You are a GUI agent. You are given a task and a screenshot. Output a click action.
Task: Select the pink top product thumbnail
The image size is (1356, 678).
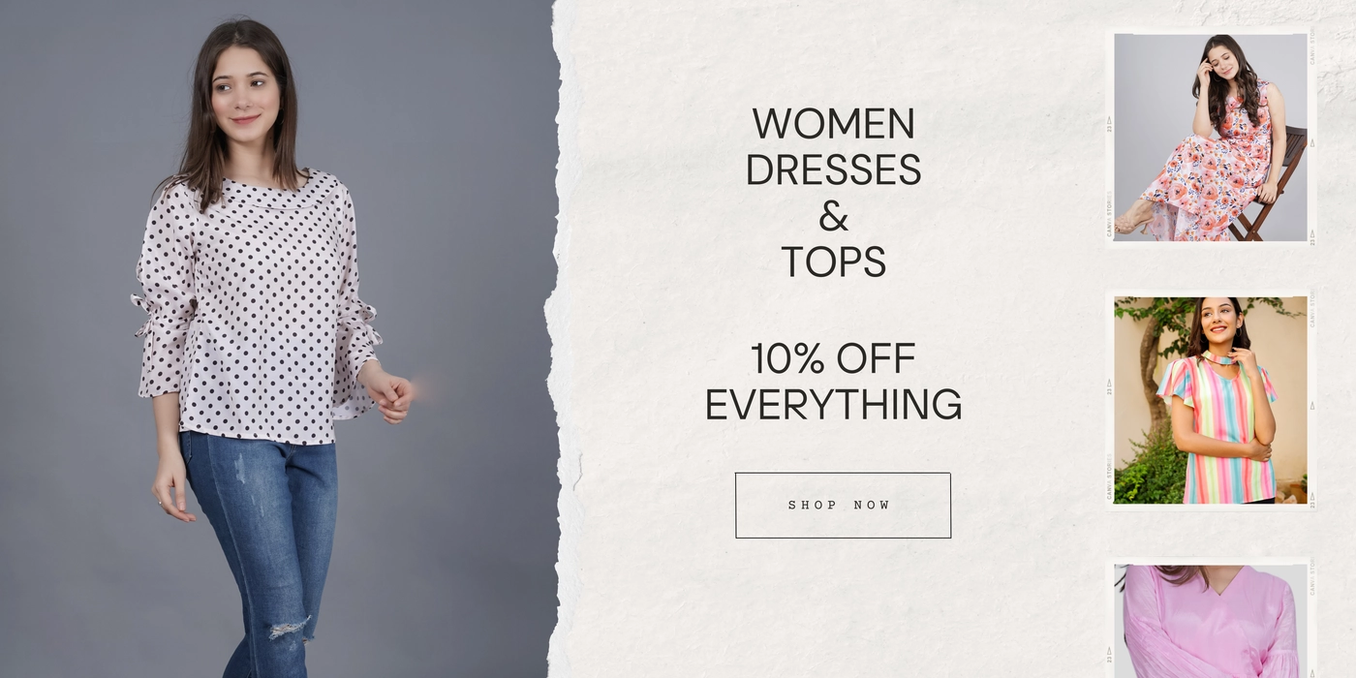[1210, 621]
